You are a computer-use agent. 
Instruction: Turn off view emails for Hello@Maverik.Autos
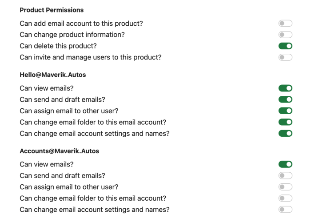click(x=285, y=88)
